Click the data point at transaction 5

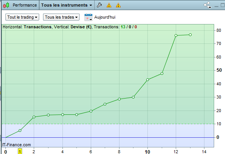(77, 114)
